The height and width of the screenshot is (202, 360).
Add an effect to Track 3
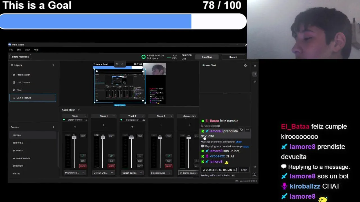pos(161,125)
